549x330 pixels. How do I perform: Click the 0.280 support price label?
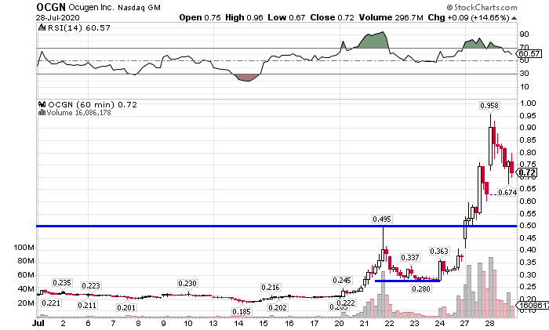(x=421, y=288)
